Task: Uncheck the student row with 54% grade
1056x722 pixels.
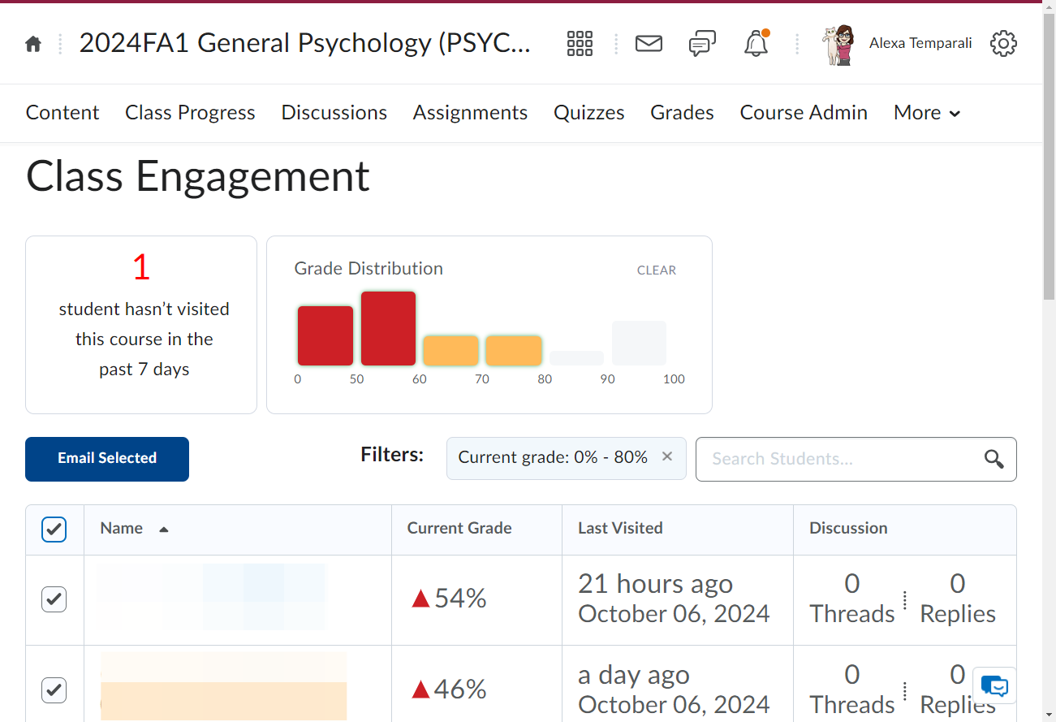Action: pos(54,599)
